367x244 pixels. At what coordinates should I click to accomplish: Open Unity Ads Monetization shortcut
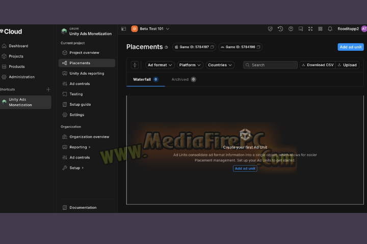(25, 102)
